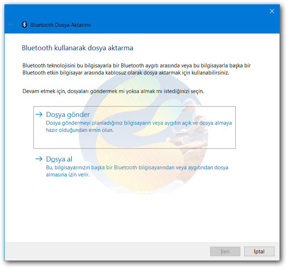This screenshot has width=287, height=268.
Task: Cancel with the İptal button
Action: tap(259, 251)
